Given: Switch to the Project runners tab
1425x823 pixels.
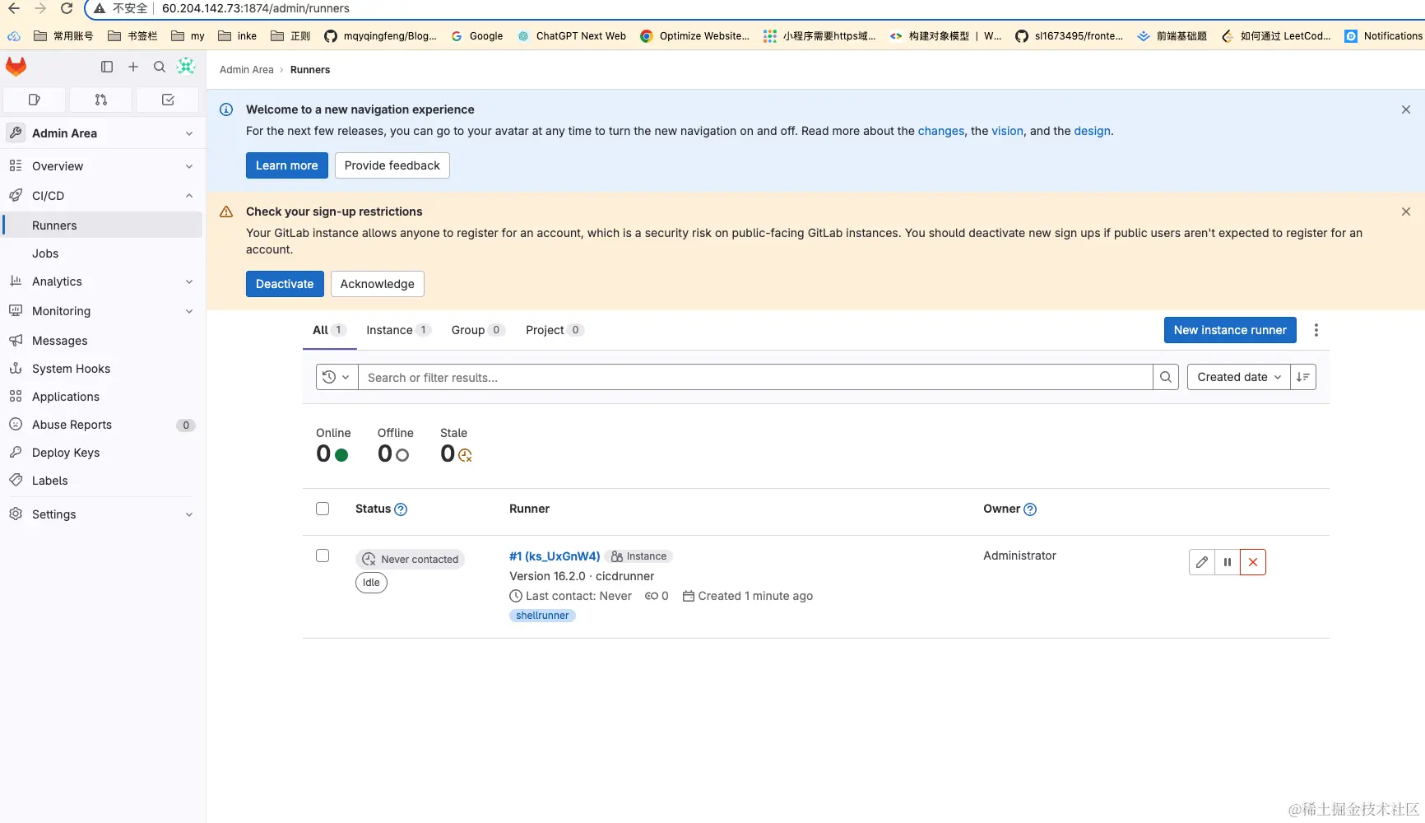Looking at the screenshot, I should [x=555, y=330].
